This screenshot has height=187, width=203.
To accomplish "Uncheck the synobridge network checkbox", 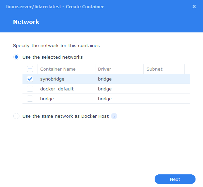I will click(30, 79).
